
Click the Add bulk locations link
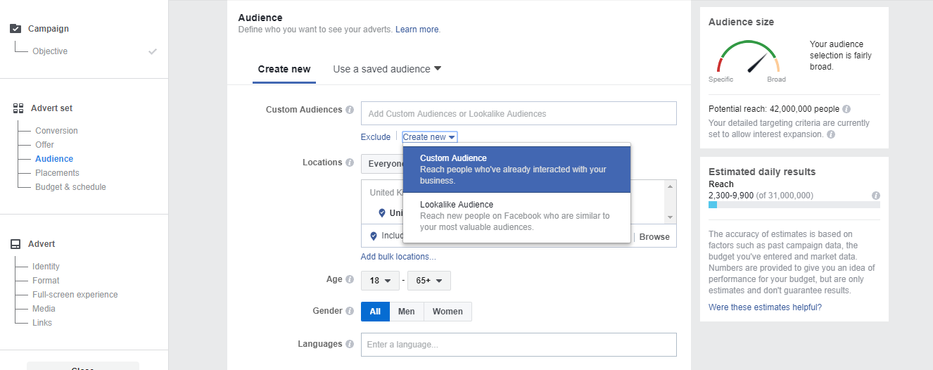coord(398,257)
